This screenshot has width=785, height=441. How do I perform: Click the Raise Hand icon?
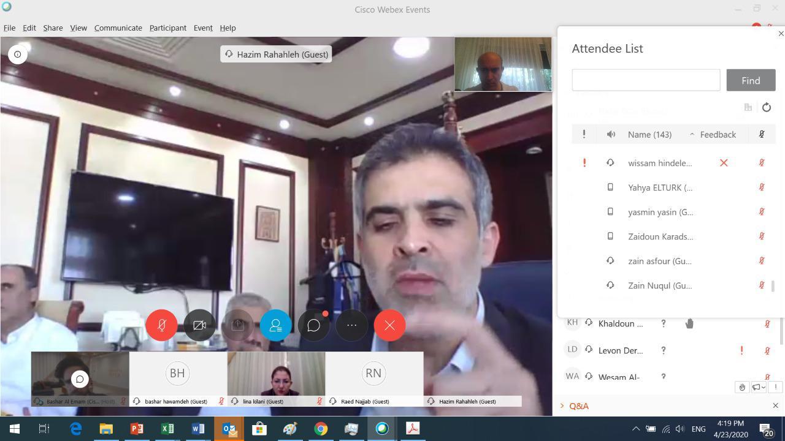741,387
